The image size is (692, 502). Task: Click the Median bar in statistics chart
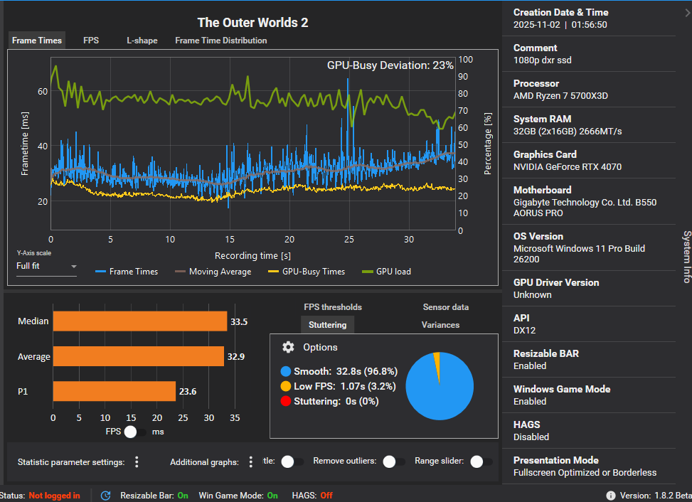coord(140,321)
